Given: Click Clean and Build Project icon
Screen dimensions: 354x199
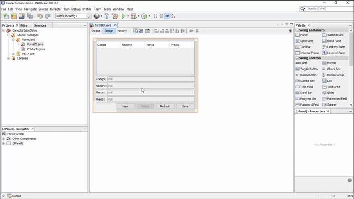Looking at the screenshot, I should pos(114,16).
